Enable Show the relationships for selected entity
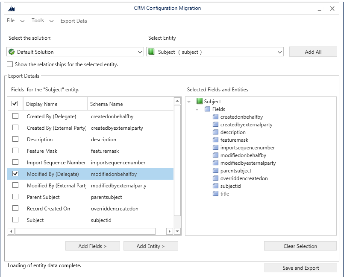 point(10,64)
